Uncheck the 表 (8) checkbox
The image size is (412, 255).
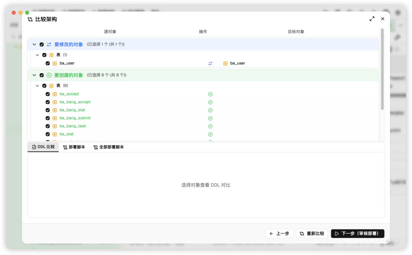(44, 86)
